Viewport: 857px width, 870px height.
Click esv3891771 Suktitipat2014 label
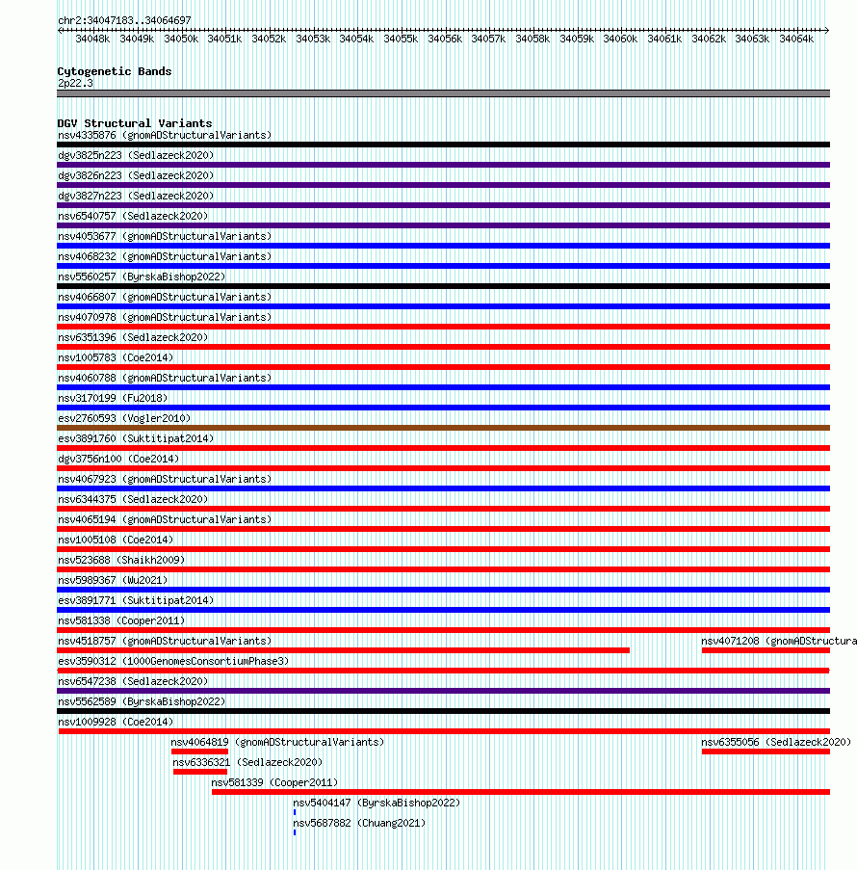[136, 600]
